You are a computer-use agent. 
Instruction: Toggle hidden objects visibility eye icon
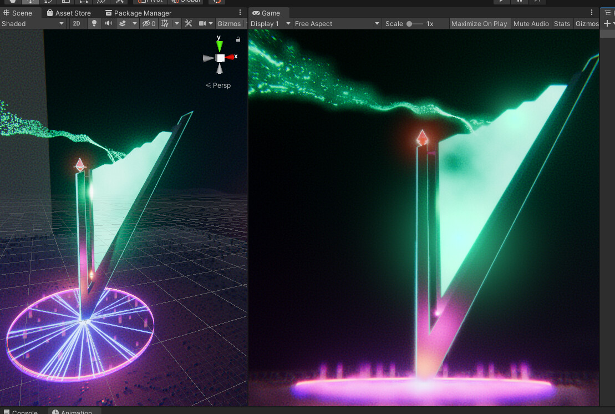(x=149, y=23)
